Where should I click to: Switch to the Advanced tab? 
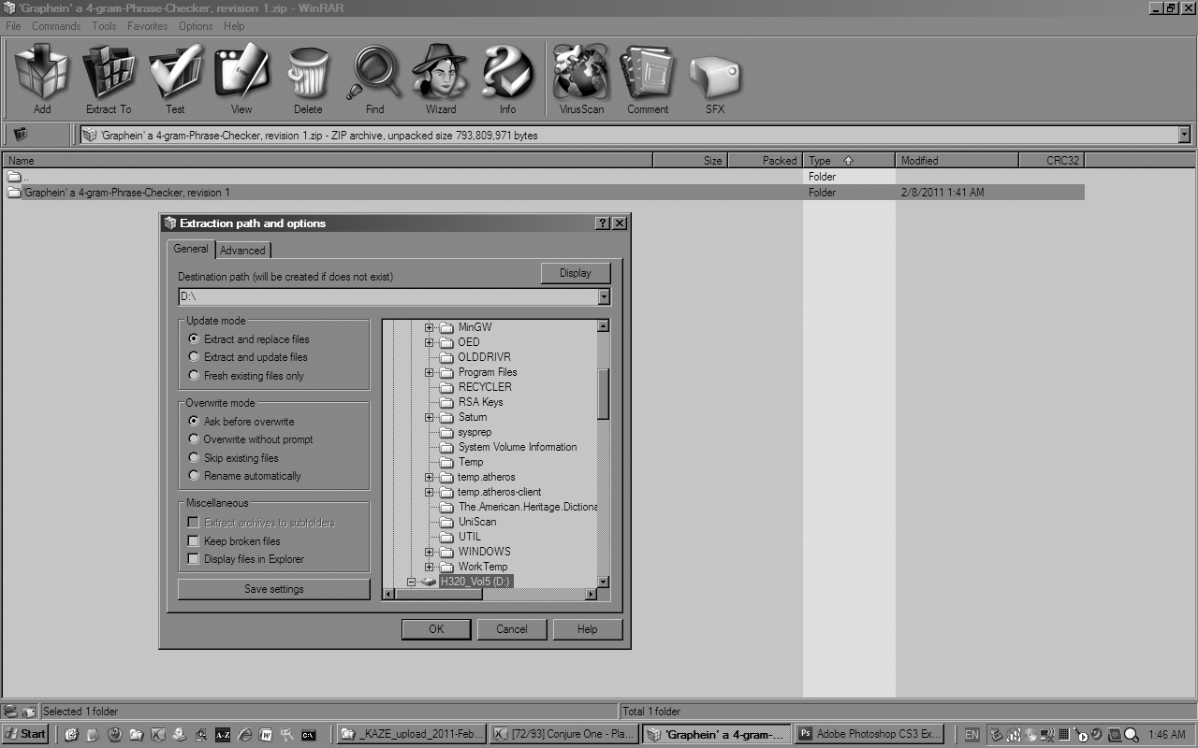point(242,251)
